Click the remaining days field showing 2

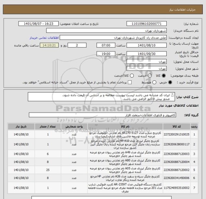[77, 45]
